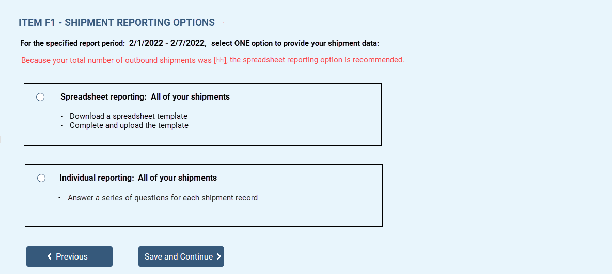Click the [hh] placeholder in the red text
This screenshot has width=612, height=274.
coord(219,60)
